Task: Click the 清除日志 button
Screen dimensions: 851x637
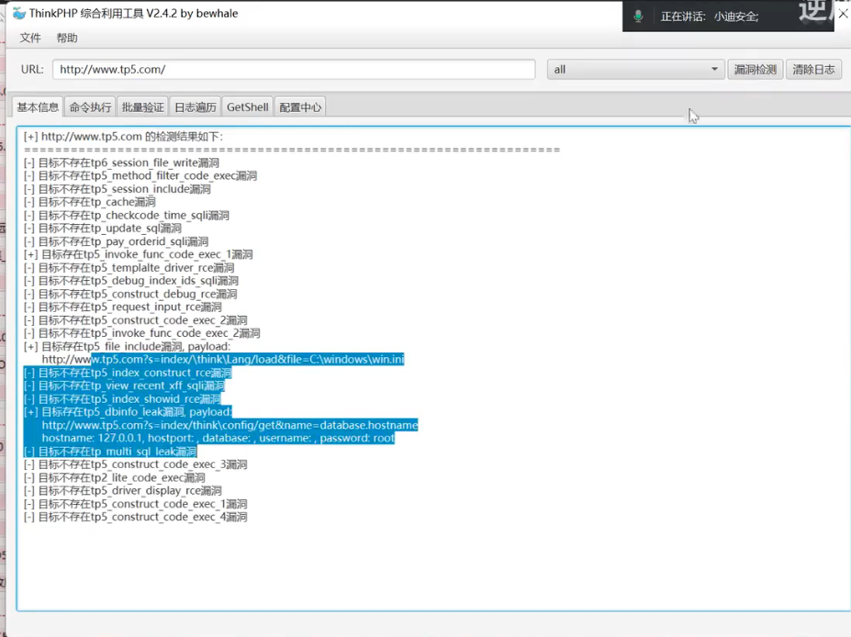Action: tap(813, 70)
